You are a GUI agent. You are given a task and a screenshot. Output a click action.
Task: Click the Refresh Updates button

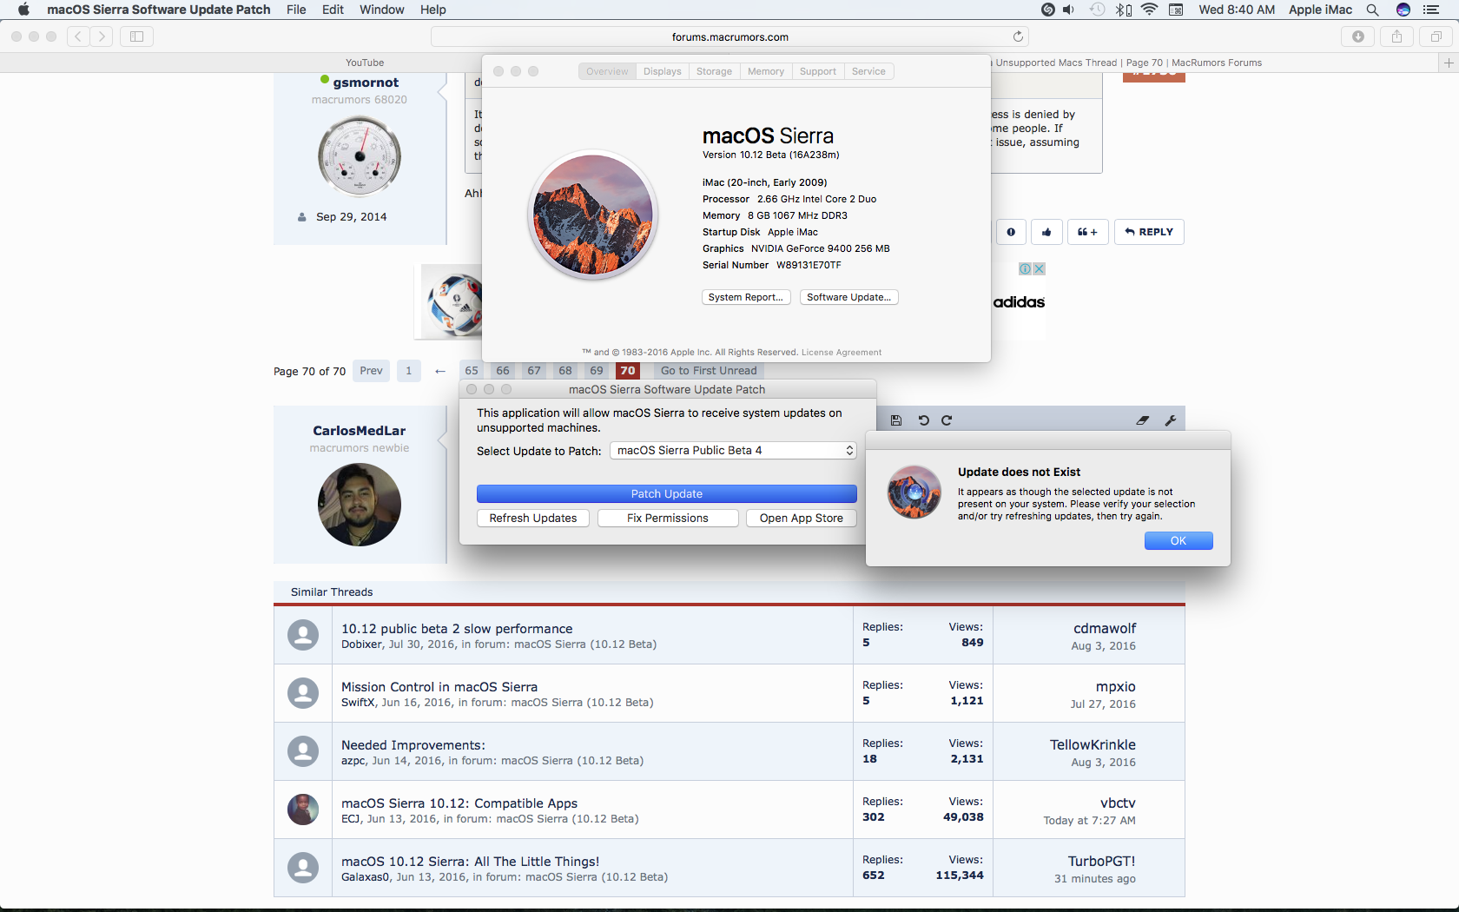pos(533,519)
